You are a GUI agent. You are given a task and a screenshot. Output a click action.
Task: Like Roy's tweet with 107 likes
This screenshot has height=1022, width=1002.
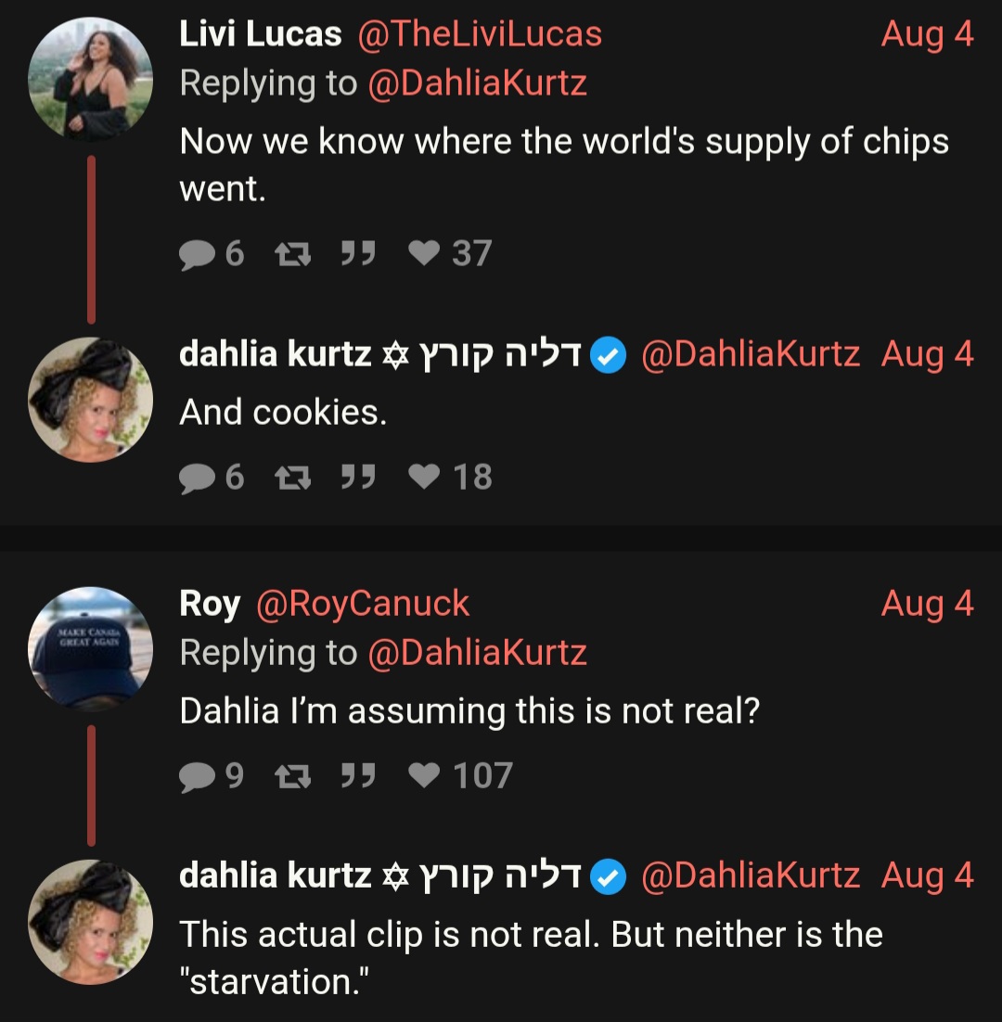pyautogui.click(x=424, y=775)
